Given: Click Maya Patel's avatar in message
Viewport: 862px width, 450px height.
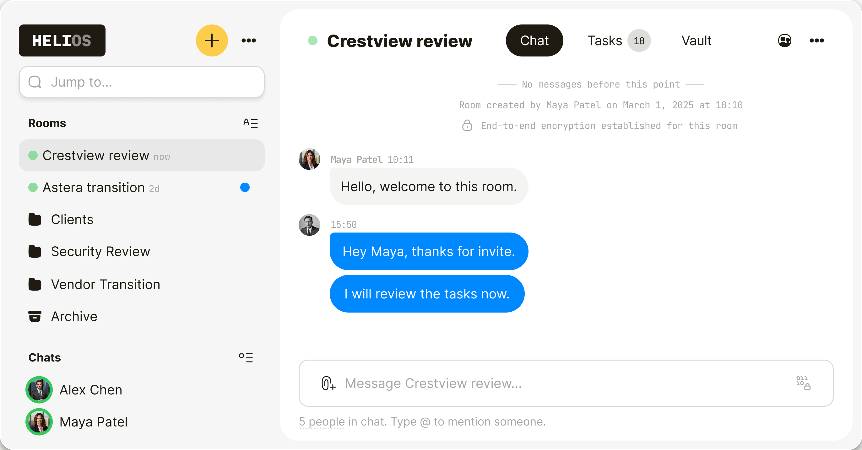Looking at the screenshot, I should pyautogui.click(x=309, y=159).
